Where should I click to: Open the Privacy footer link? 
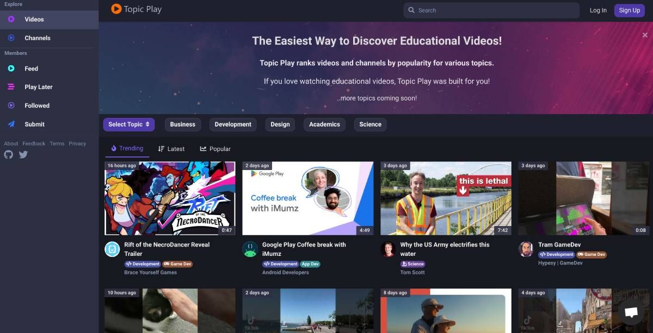click(x=77, y=143)
